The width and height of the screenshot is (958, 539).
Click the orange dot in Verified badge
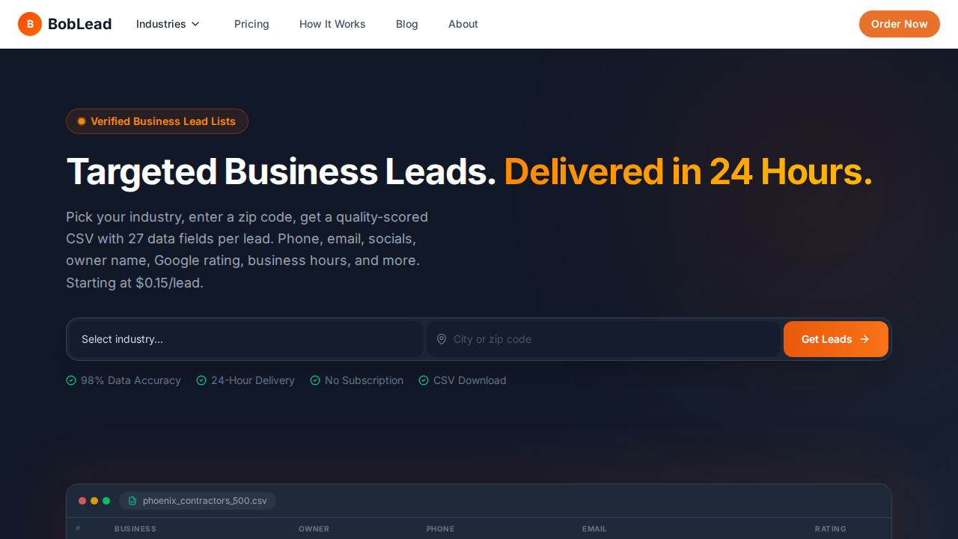click(x=82, y=121)
